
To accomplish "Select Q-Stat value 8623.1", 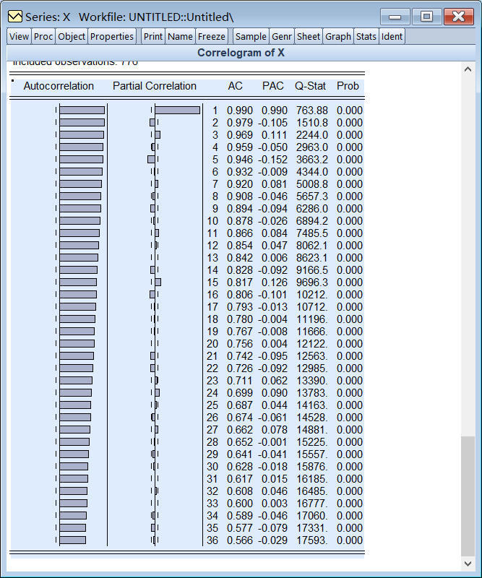I will [x=312, y=258].
